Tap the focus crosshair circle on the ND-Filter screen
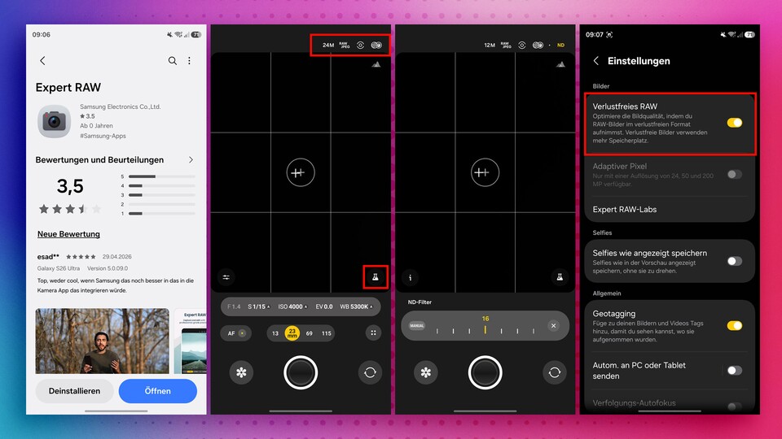The height and width of the screenshot is (439, 782). click(x=485, y=172)
